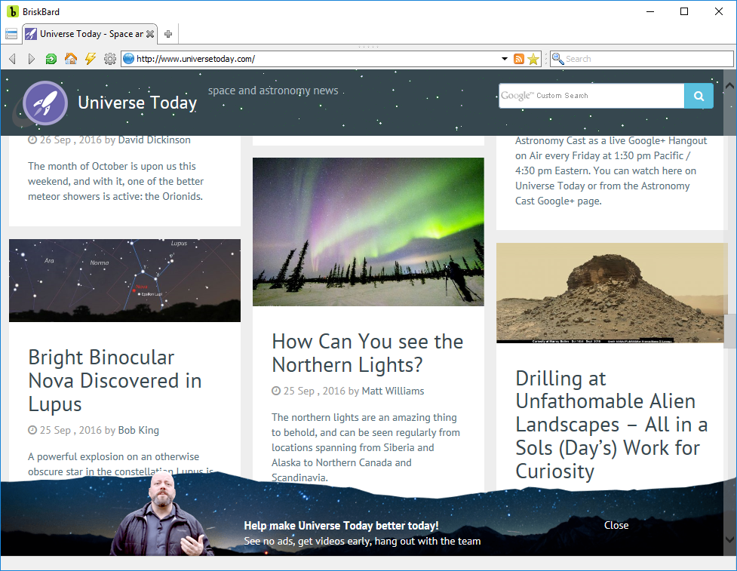The image size is (737, 571).
Task: Bookmark the page with the star icon
Action: pyautogui.click(x=533, y=59)
